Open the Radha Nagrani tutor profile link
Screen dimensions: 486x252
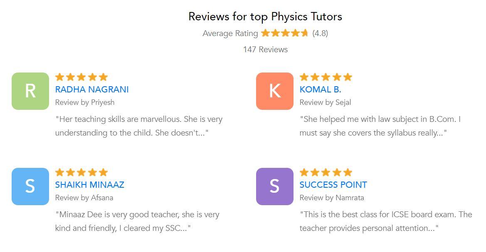[92, 90]
